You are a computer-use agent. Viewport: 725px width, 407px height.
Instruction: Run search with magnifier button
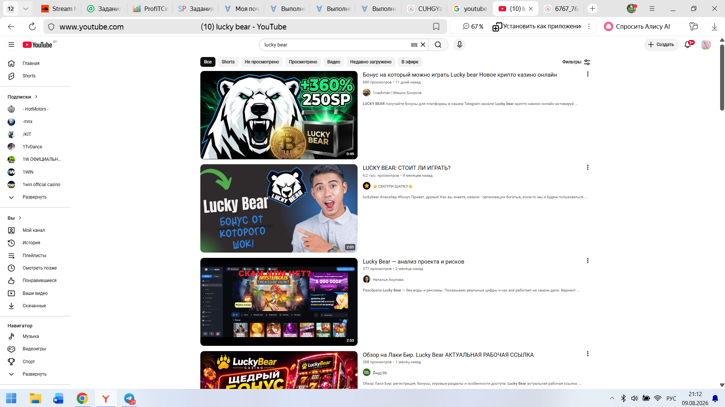pyautogui.click(x=438, y=45)
